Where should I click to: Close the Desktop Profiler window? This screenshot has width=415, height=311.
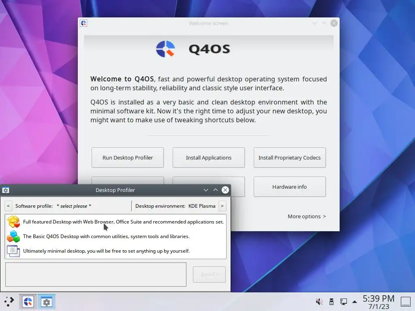[x=225, y=190]
